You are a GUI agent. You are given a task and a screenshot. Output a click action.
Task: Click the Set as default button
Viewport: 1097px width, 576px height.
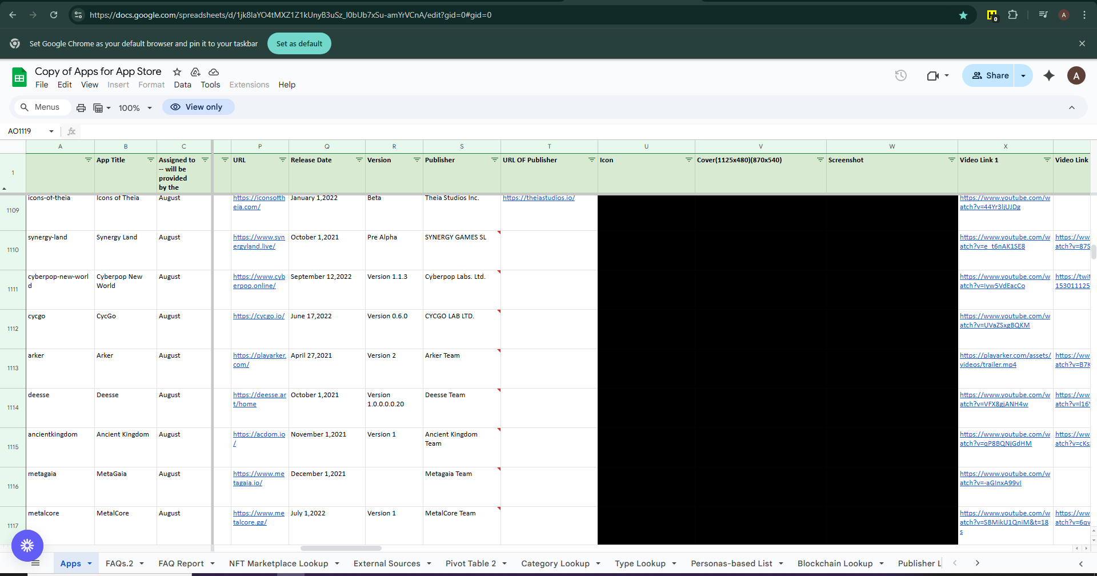(299, 43)
